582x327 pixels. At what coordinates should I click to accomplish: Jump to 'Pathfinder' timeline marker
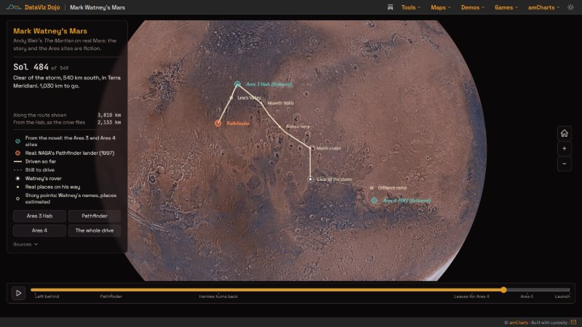(x=111, y=296)
